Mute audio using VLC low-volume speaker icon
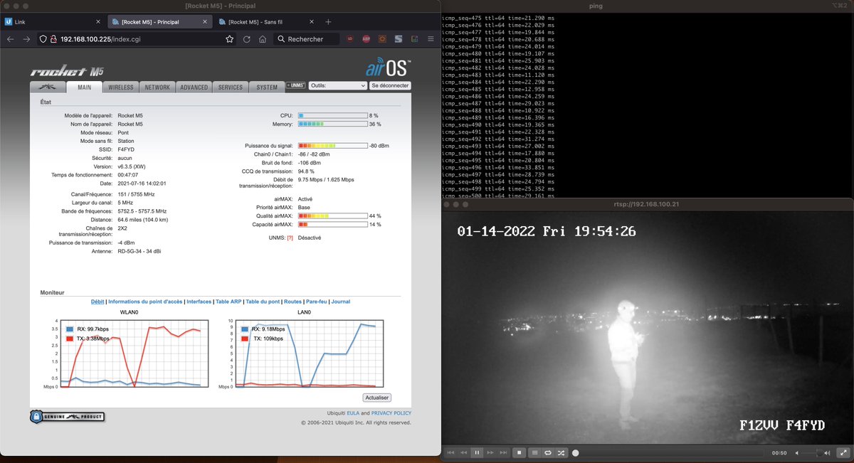The image size is (854, 463). 797,452
